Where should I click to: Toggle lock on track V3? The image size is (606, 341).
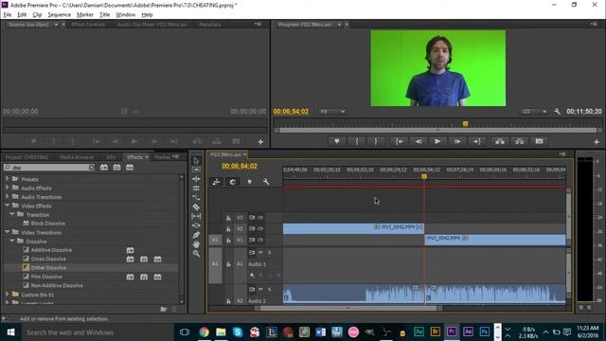(228, 218)
